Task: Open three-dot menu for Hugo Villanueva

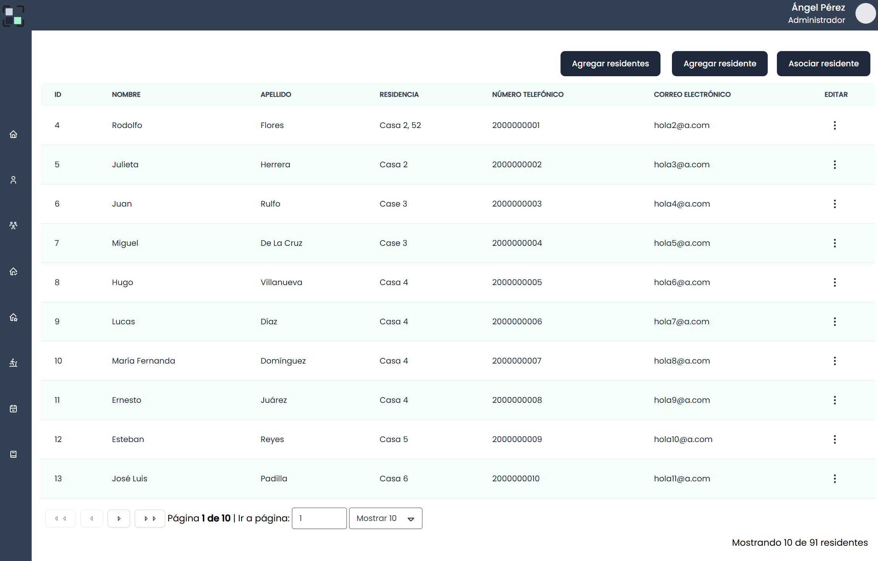Action: point(835,282)
